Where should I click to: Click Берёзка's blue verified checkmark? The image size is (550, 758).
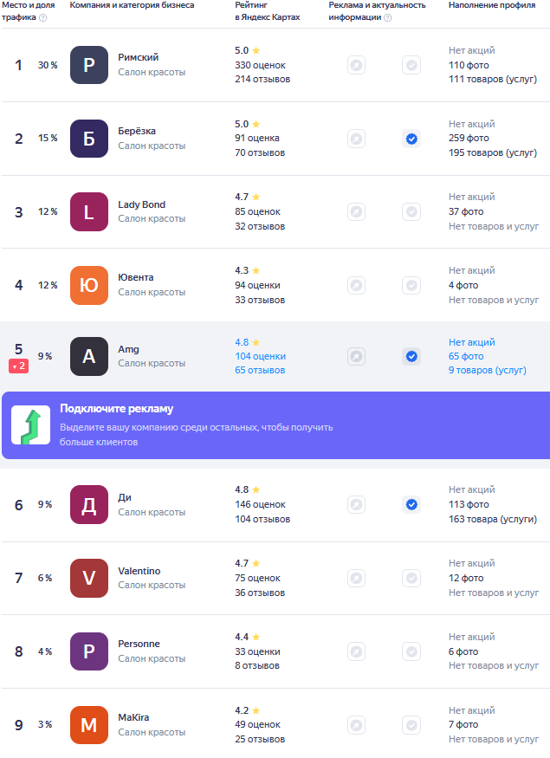click(x=411, y=139)
